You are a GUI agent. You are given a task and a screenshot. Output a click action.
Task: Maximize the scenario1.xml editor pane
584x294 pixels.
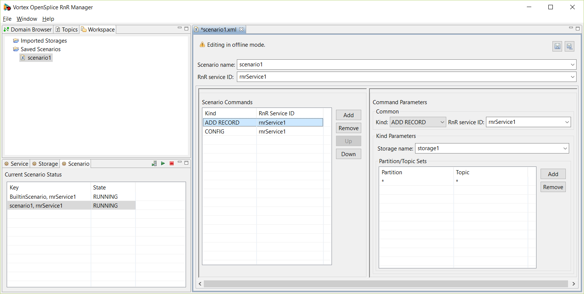tap(578, 28)
